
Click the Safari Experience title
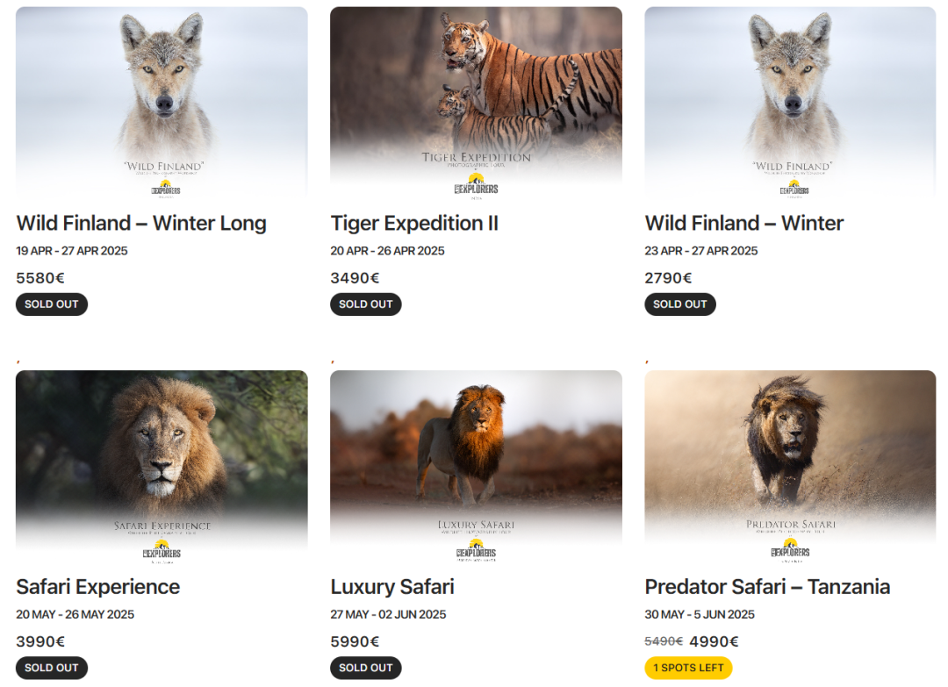[98, 587]
